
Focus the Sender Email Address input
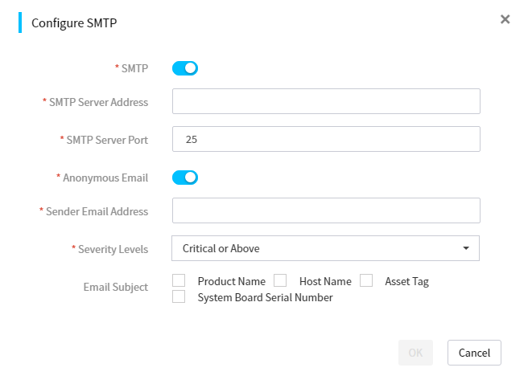[326, 210]
